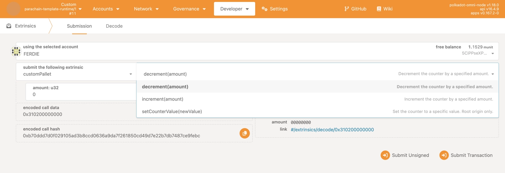The height and width of the screenshot is (173, 505).
Task: Click the FERDIE account identicon
Action: tap(16, 51)
